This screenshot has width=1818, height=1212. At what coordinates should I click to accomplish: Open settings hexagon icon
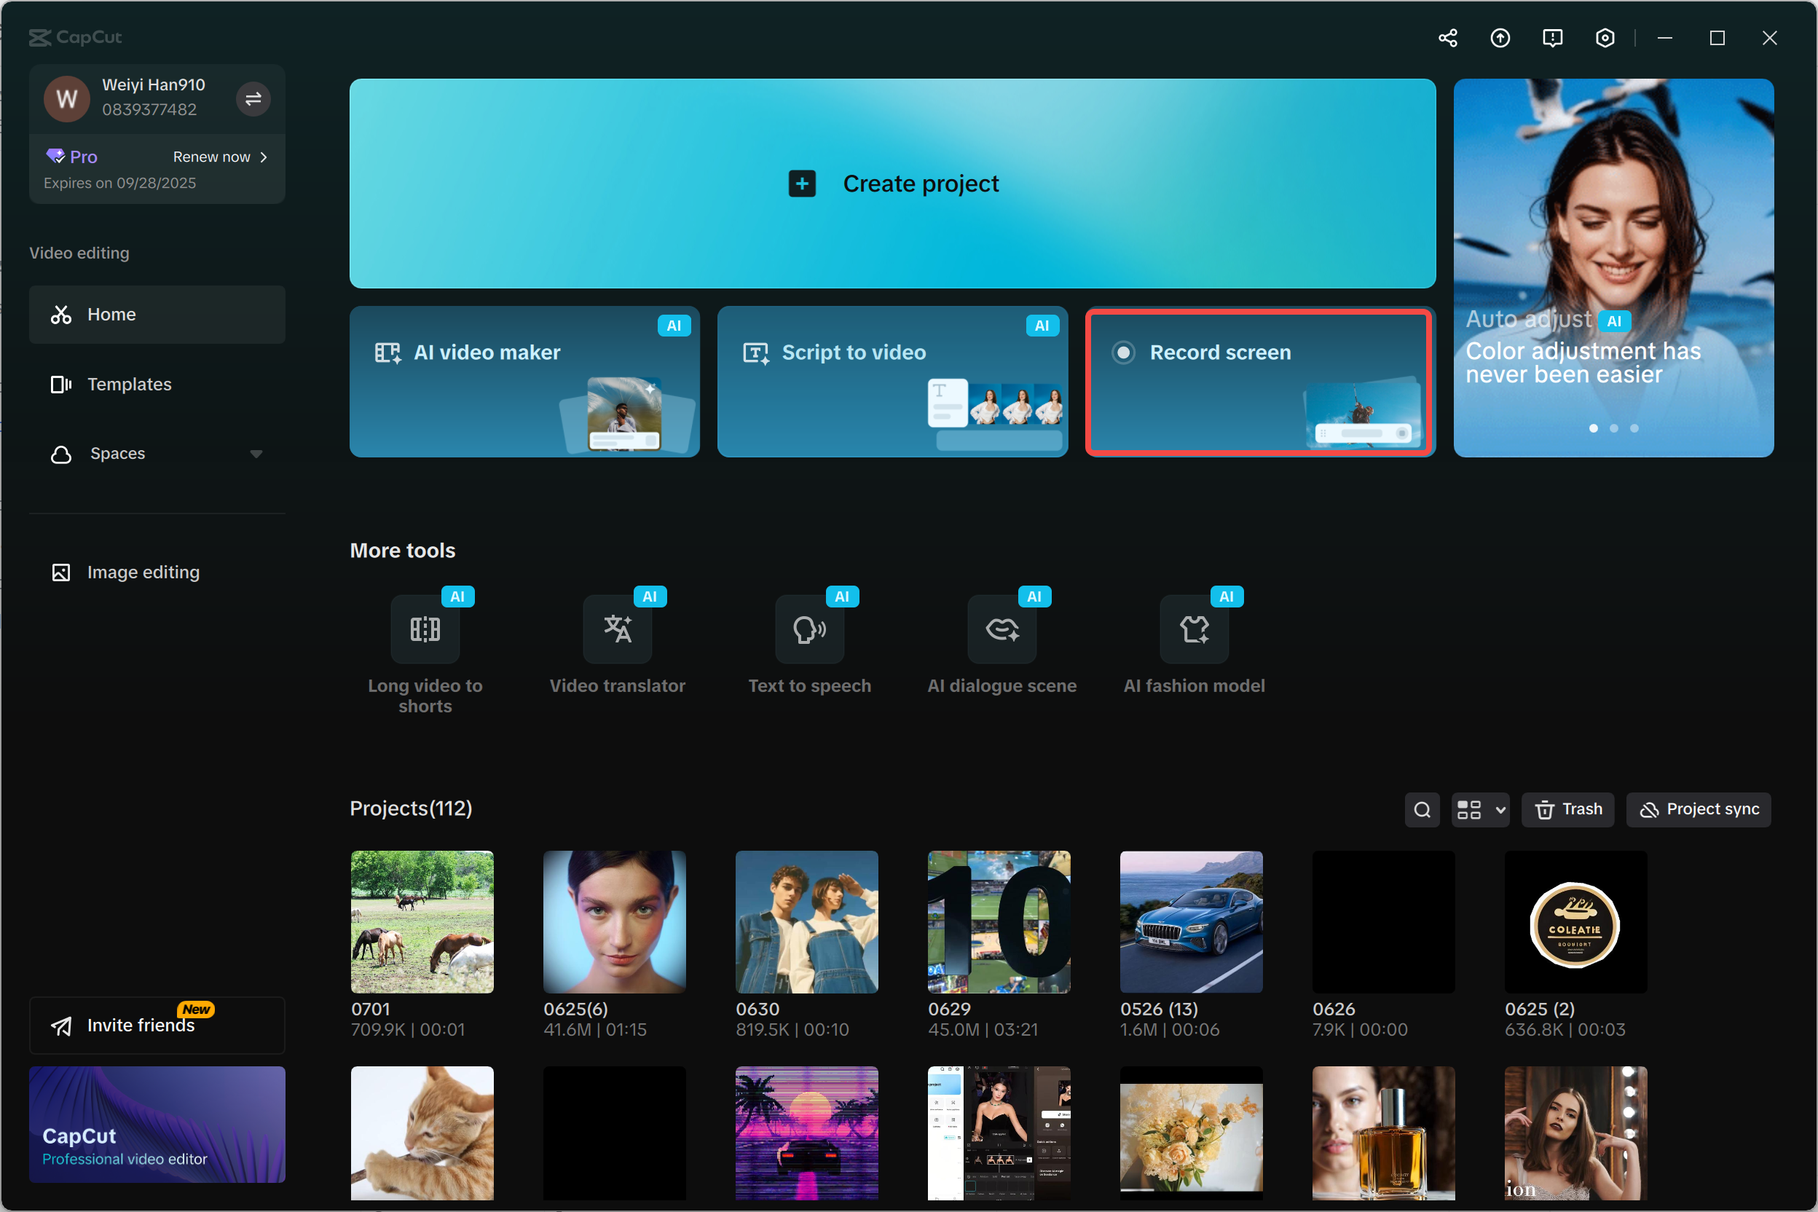pyautogui.click(x=1605, y=38)
